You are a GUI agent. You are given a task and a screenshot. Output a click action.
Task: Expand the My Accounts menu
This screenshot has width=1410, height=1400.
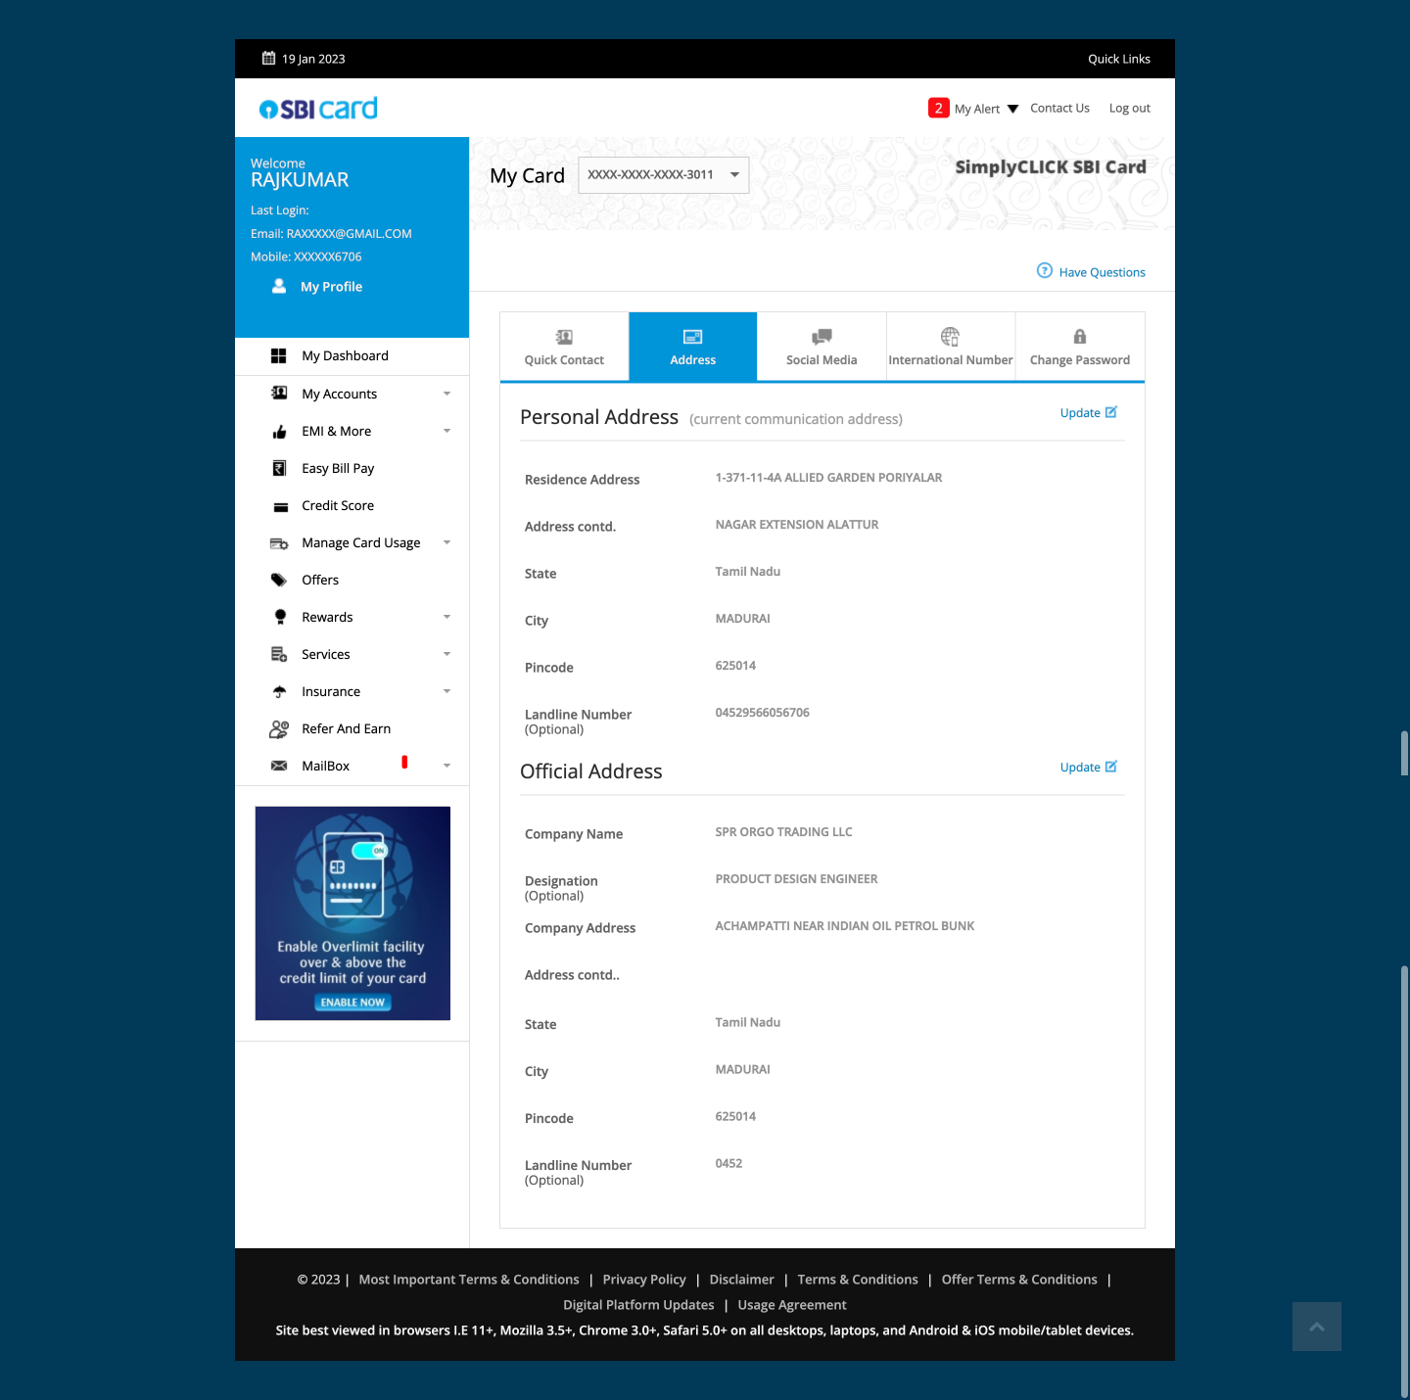446,394
